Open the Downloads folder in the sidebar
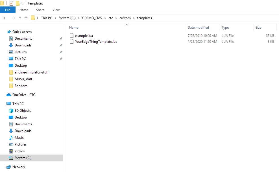Screen dimensions: 279x172 (23, 45)
